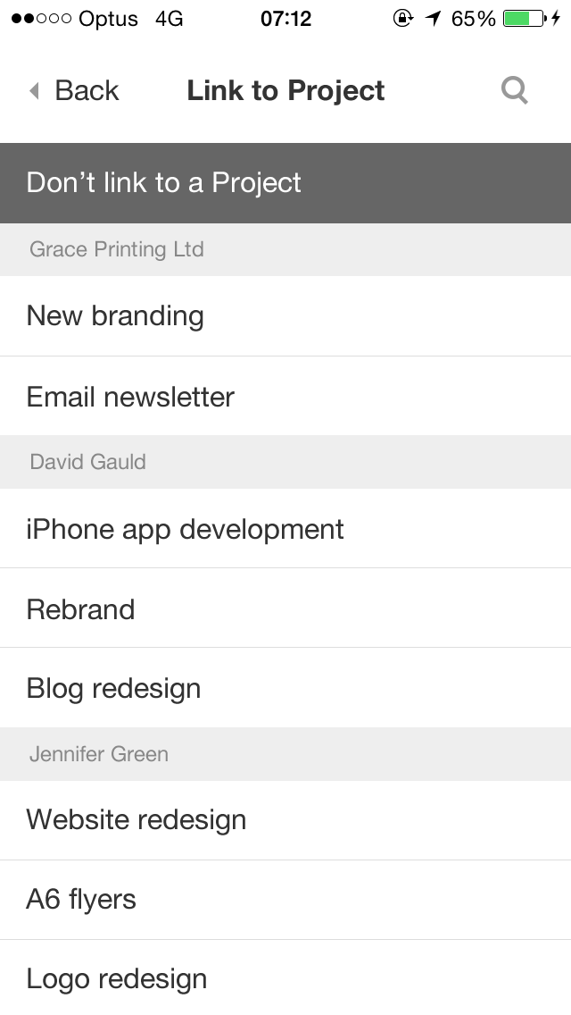Choose the Logo redesign project
Viewport: 571px width, 1015px height.
(x=285, y=978)
